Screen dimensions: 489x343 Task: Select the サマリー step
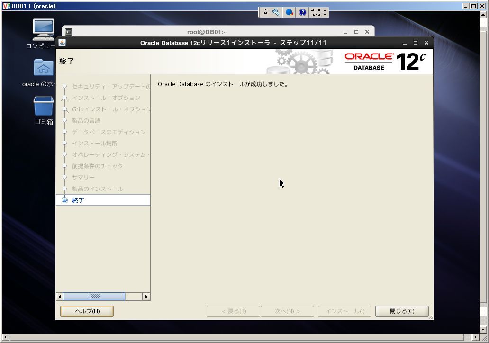(x=83, y=178)
